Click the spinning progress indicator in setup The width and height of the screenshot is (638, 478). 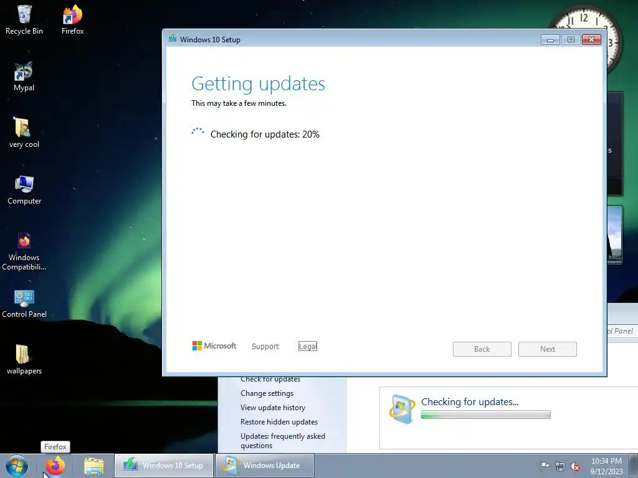coord(198,133)
